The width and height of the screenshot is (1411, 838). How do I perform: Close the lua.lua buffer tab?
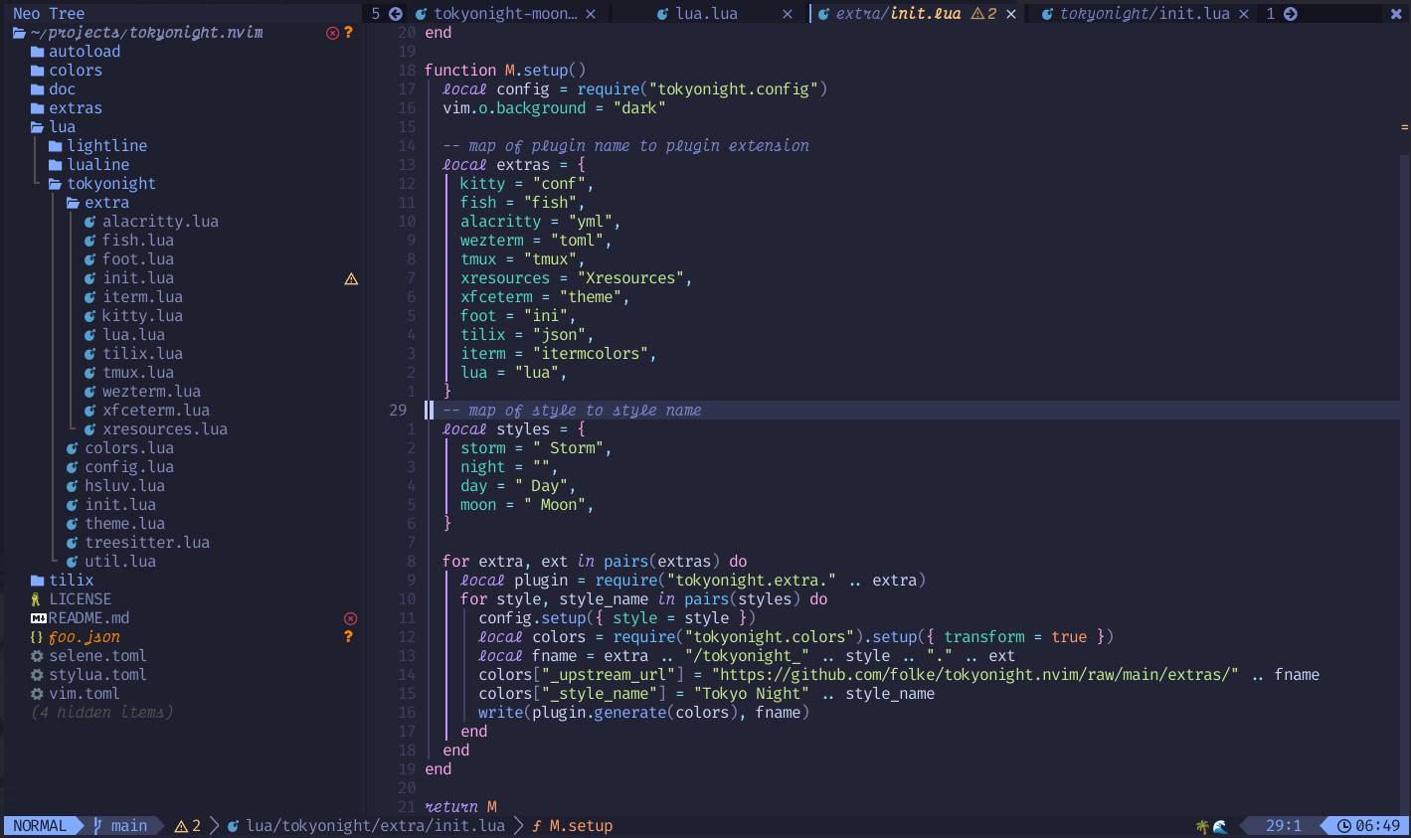tap(788, 14)
